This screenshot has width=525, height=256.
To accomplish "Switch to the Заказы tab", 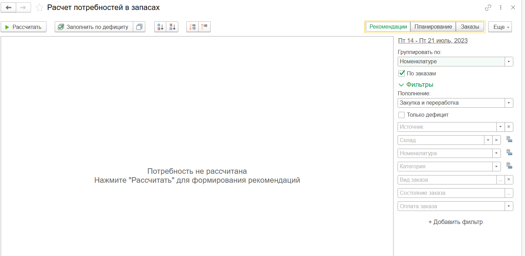I will tap(470, 27).
